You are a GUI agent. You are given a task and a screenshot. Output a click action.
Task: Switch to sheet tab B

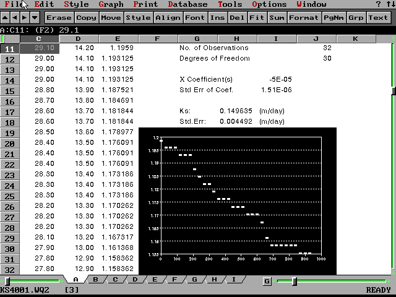(95, 280)
